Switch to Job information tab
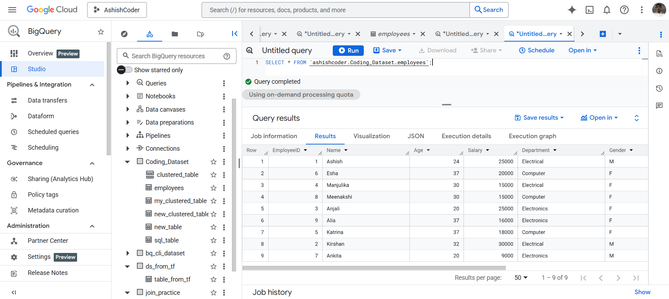 274,136
